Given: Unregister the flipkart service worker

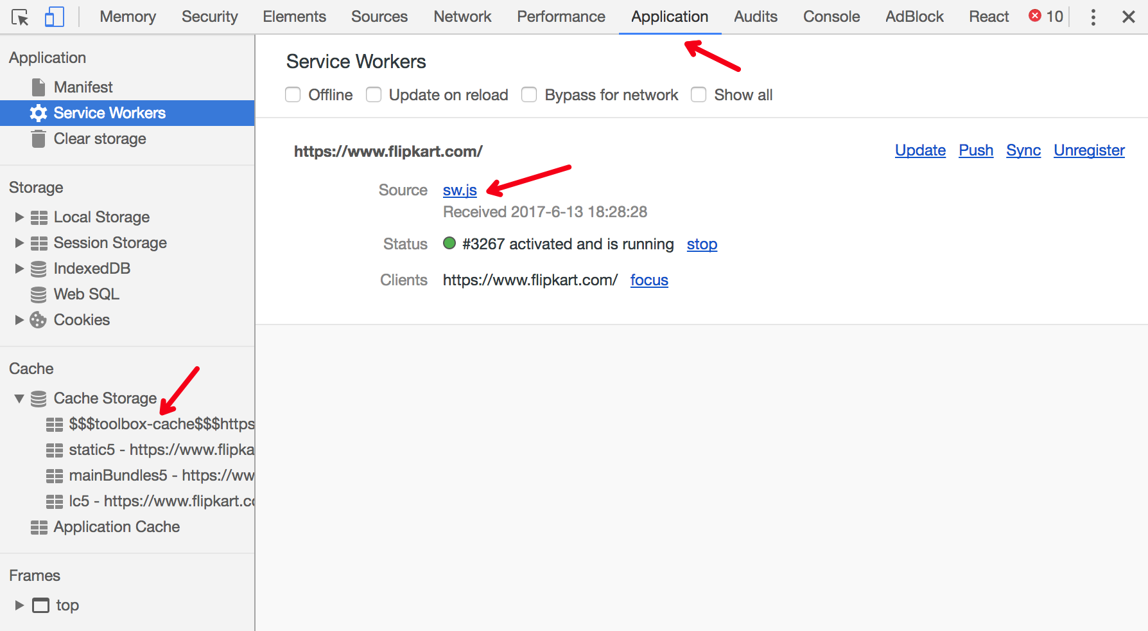Looking at the screenshot, I should pyautogui.click(x=1089, y=150).
